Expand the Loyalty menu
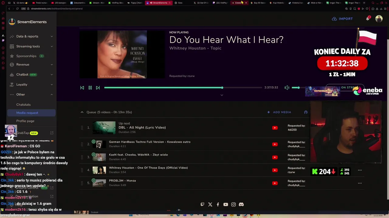The height and width of the screenshot is (218, 389). tap(31, 84)
